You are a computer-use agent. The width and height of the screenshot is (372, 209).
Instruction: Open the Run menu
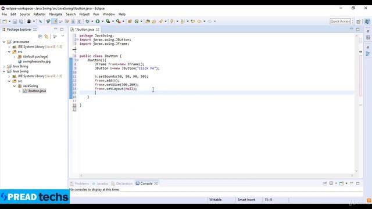(96, 14)
